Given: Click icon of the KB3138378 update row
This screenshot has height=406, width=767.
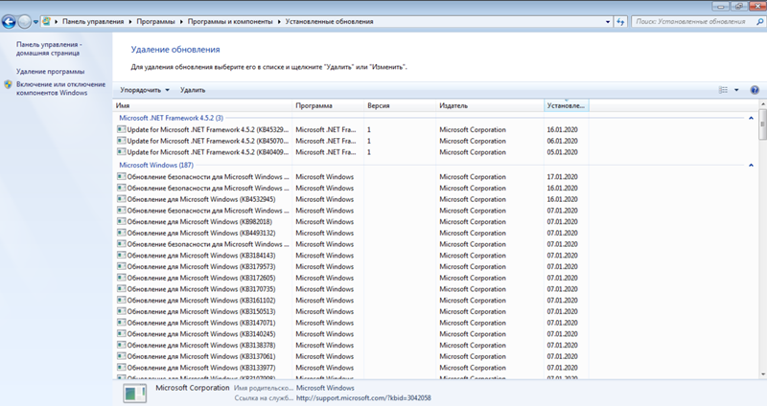Looking at the screenshot, I should [122, 345].
